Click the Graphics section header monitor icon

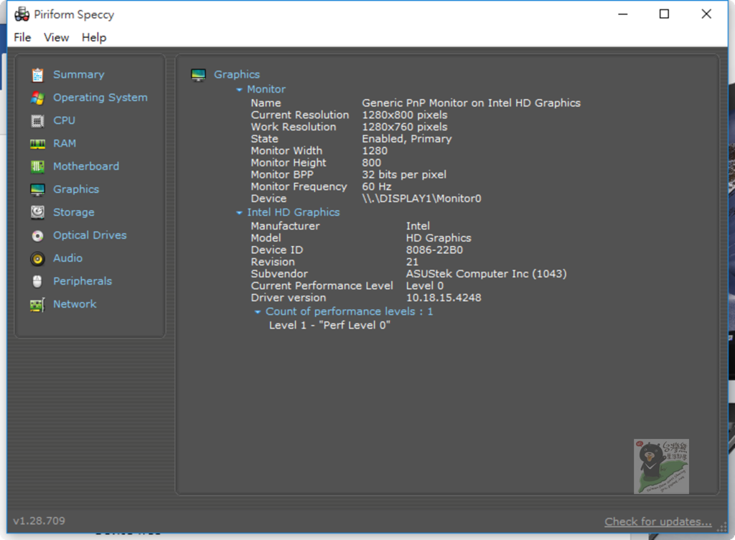[x=198, y=75]
